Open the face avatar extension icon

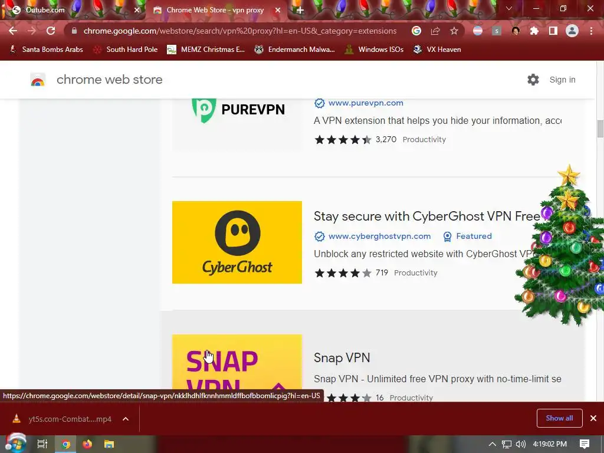pyautogui.click(x=516, y=31)
